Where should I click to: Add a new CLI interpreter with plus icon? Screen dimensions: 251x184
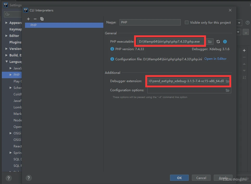[x=28, y=19]
